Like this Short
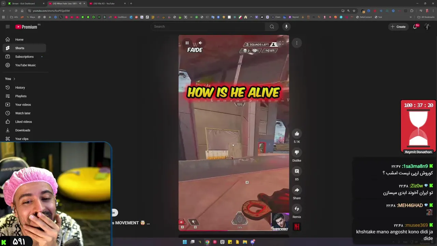This screenshot has width=437, height=246. (297, 134)
